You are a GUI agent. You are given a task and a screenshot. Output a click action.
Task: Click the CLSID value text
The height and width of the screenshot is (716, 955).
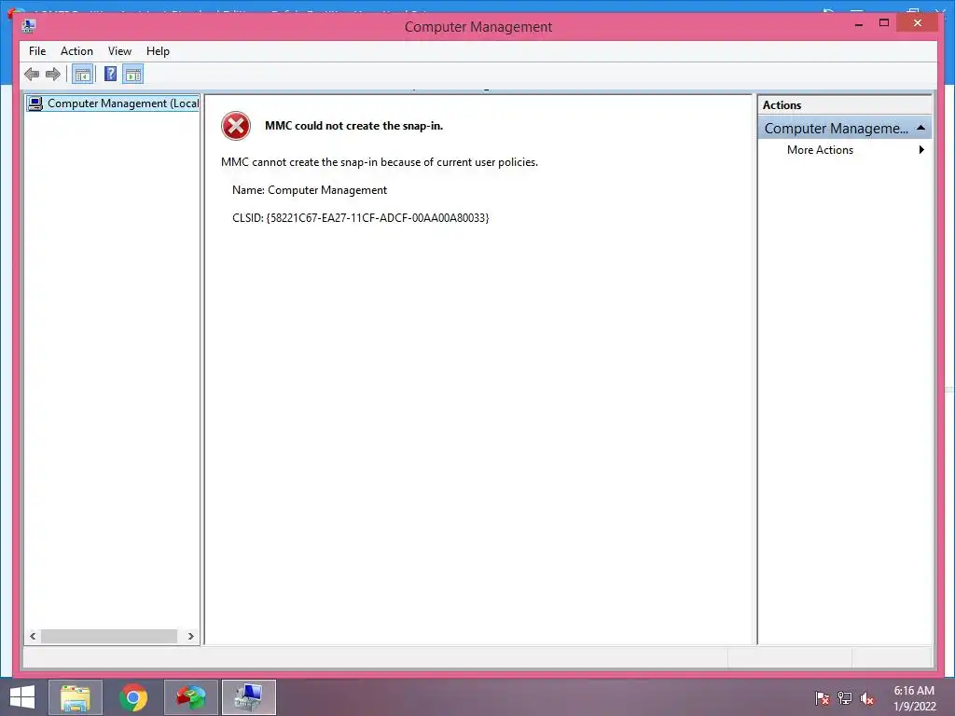(x=378, y=218)
